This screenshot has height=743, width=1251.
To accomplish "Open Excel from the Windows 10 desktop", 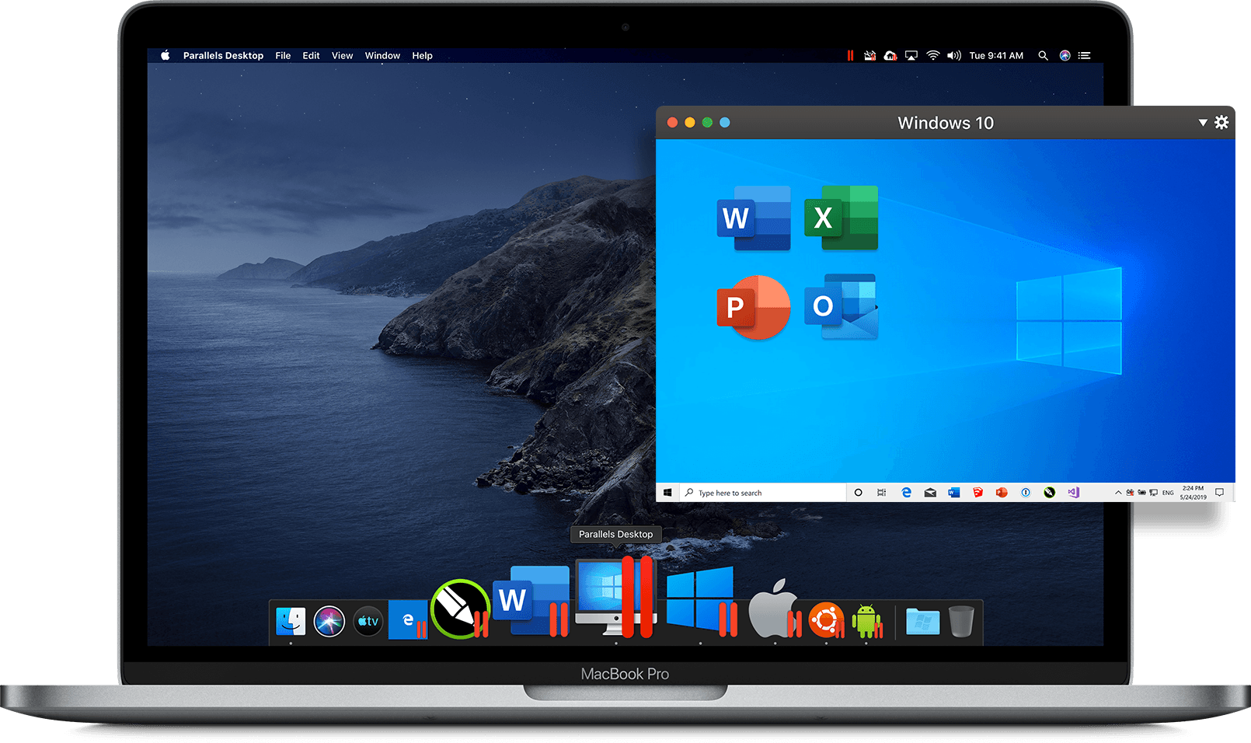I will [841, 218].
